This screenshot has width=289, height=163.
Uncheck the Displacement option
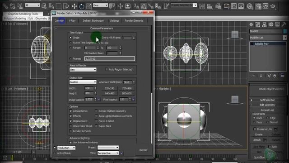tap(70, 121)
